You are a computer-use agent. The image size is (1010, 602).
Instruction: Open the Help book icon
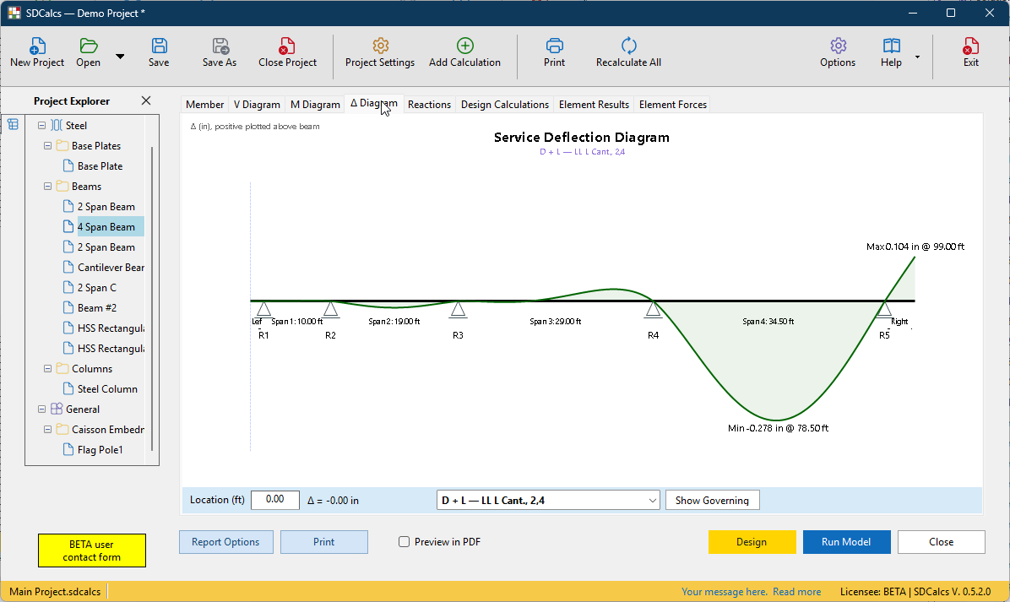click(x=892, y=46)
